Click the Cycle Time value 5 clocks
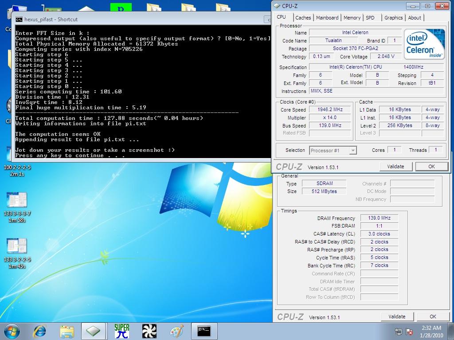Image resolution: width=454 pixels, height=340 pixels. pyautogui.click(x=380, y=257)
